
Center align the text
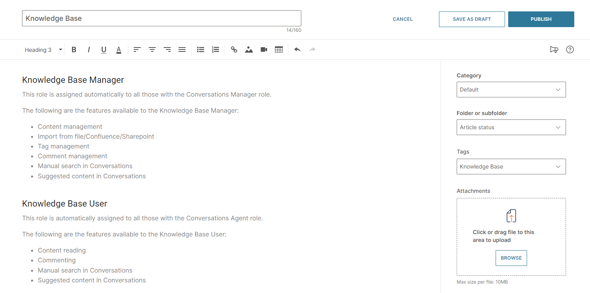coord(152,50)
